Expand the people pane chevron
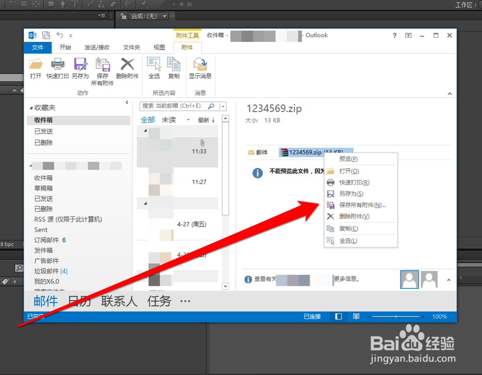Viewport: 482px width, 375px height. [x=449, y=280]
